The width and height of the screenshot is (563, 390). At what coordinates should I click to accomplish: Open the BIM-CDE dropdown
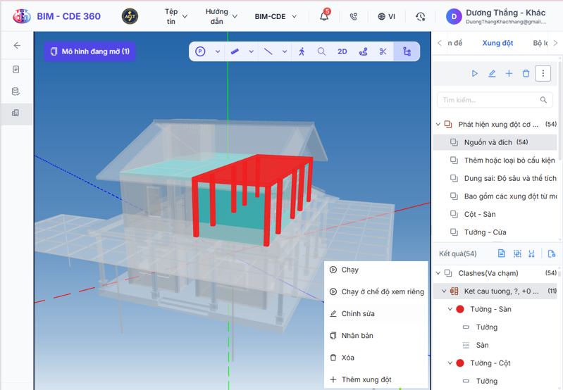pos(276,16)
